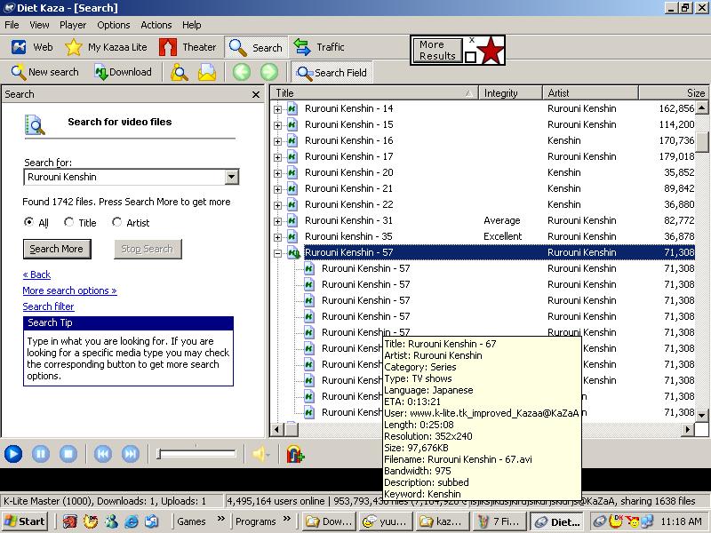The height and width of the screenshot is (533, 711).
Task: Open the More search options link
Action: [x=69, y=290]
